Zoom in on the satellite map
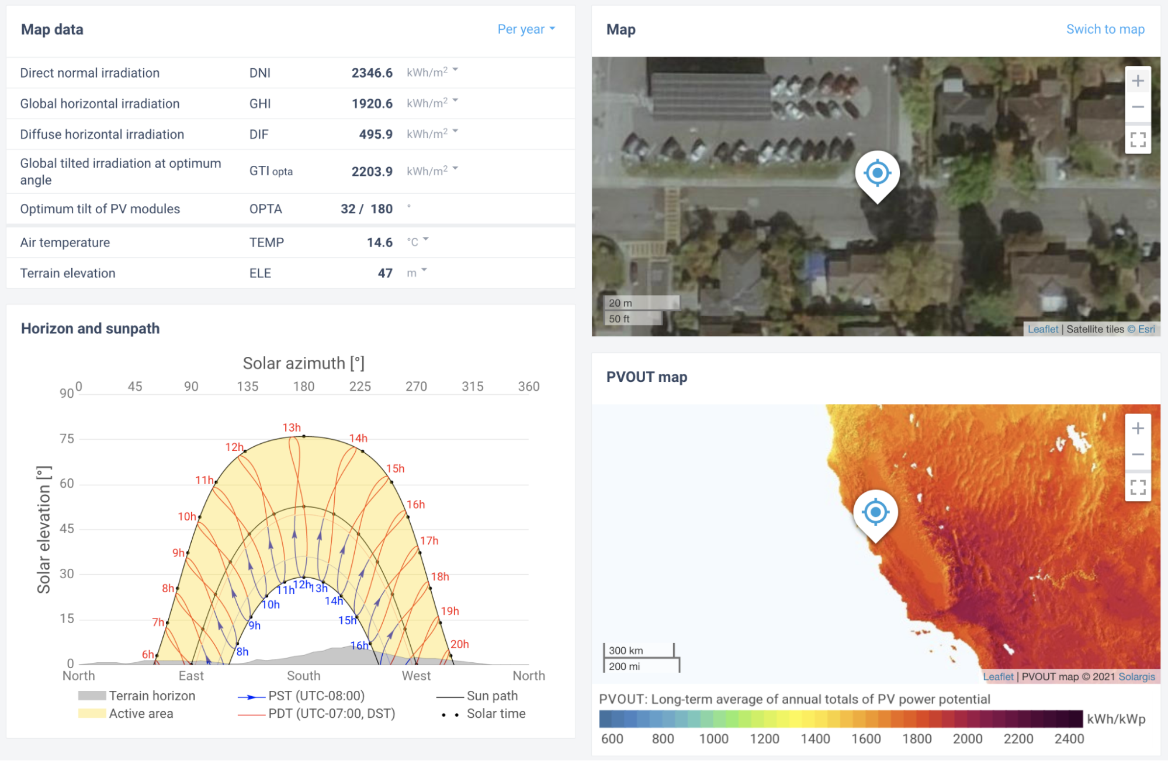The image size is (1168, 761). (1137, 81)
